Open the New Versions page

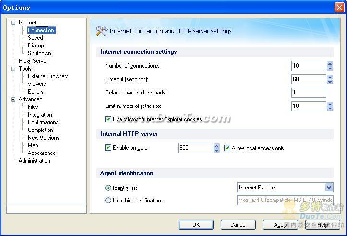(x=44, y=138)
